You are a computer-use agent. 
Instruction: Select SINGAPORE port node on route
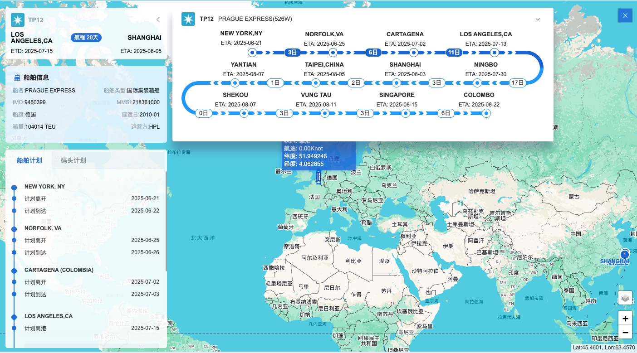pyautogui.click(x=405, y=113)
